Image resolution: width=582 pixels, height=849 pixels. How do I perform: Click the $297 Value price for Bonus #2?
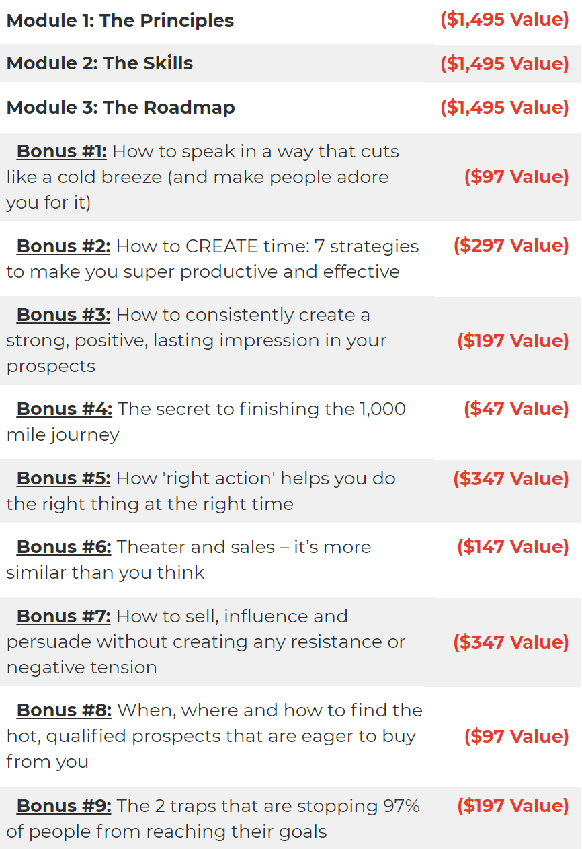(511, 245)
